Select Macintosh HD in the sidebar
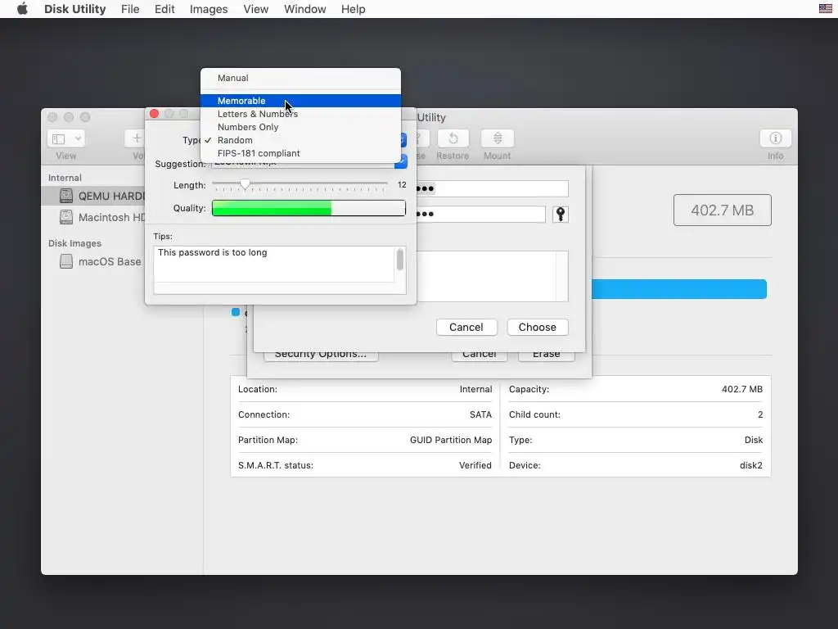This screenshot has height=629, width=838. 94,217
